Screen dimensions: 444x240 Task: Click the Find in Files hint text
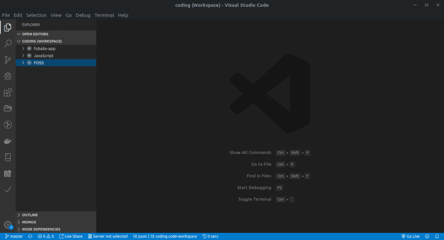[259, 176]
